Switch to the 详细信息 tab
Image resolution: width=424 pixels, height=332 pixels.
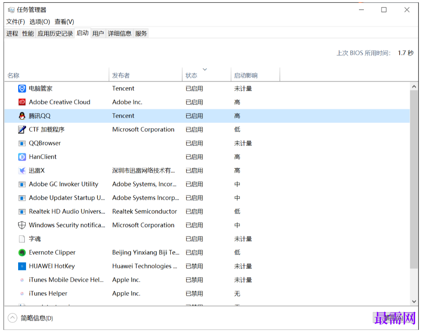[x=120, y=34]
